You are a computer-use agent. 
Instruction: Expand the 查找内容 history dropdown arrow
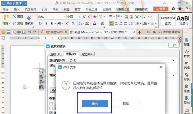(x=173, y=60)
